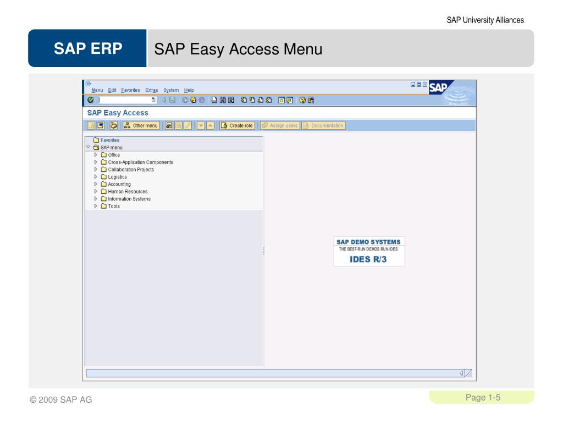The width and height of the screenshot is (563, 422).
Task: Click the Create role button
Action: (237, 126)
